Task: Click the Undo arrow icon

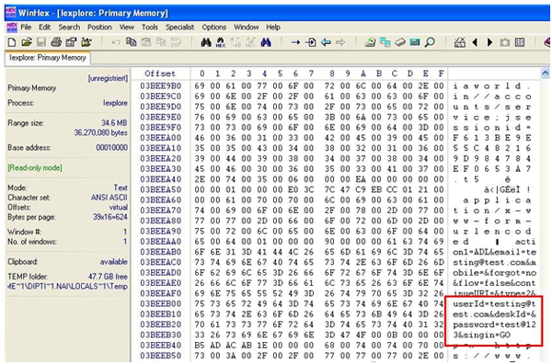Action: (x=116, y=42)
